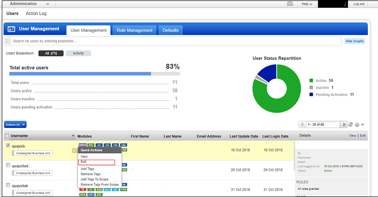The image size is (378, 197).
Task: Click Edit link in Details panel
Action: 363,136
